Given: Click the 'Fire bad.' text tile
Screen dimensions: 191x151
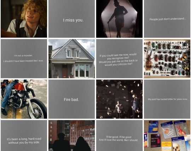Looking at the screenshot, I should (71, 99).
